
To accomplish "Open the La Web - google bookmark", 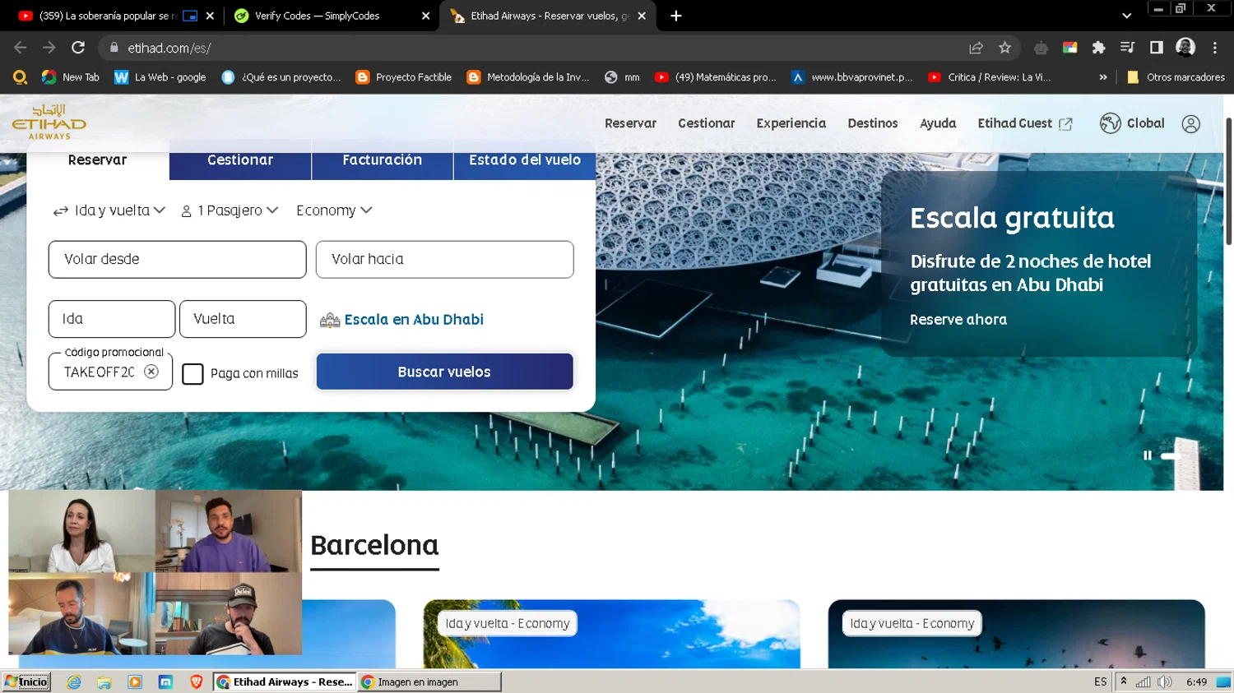I will tap(160, 77).
